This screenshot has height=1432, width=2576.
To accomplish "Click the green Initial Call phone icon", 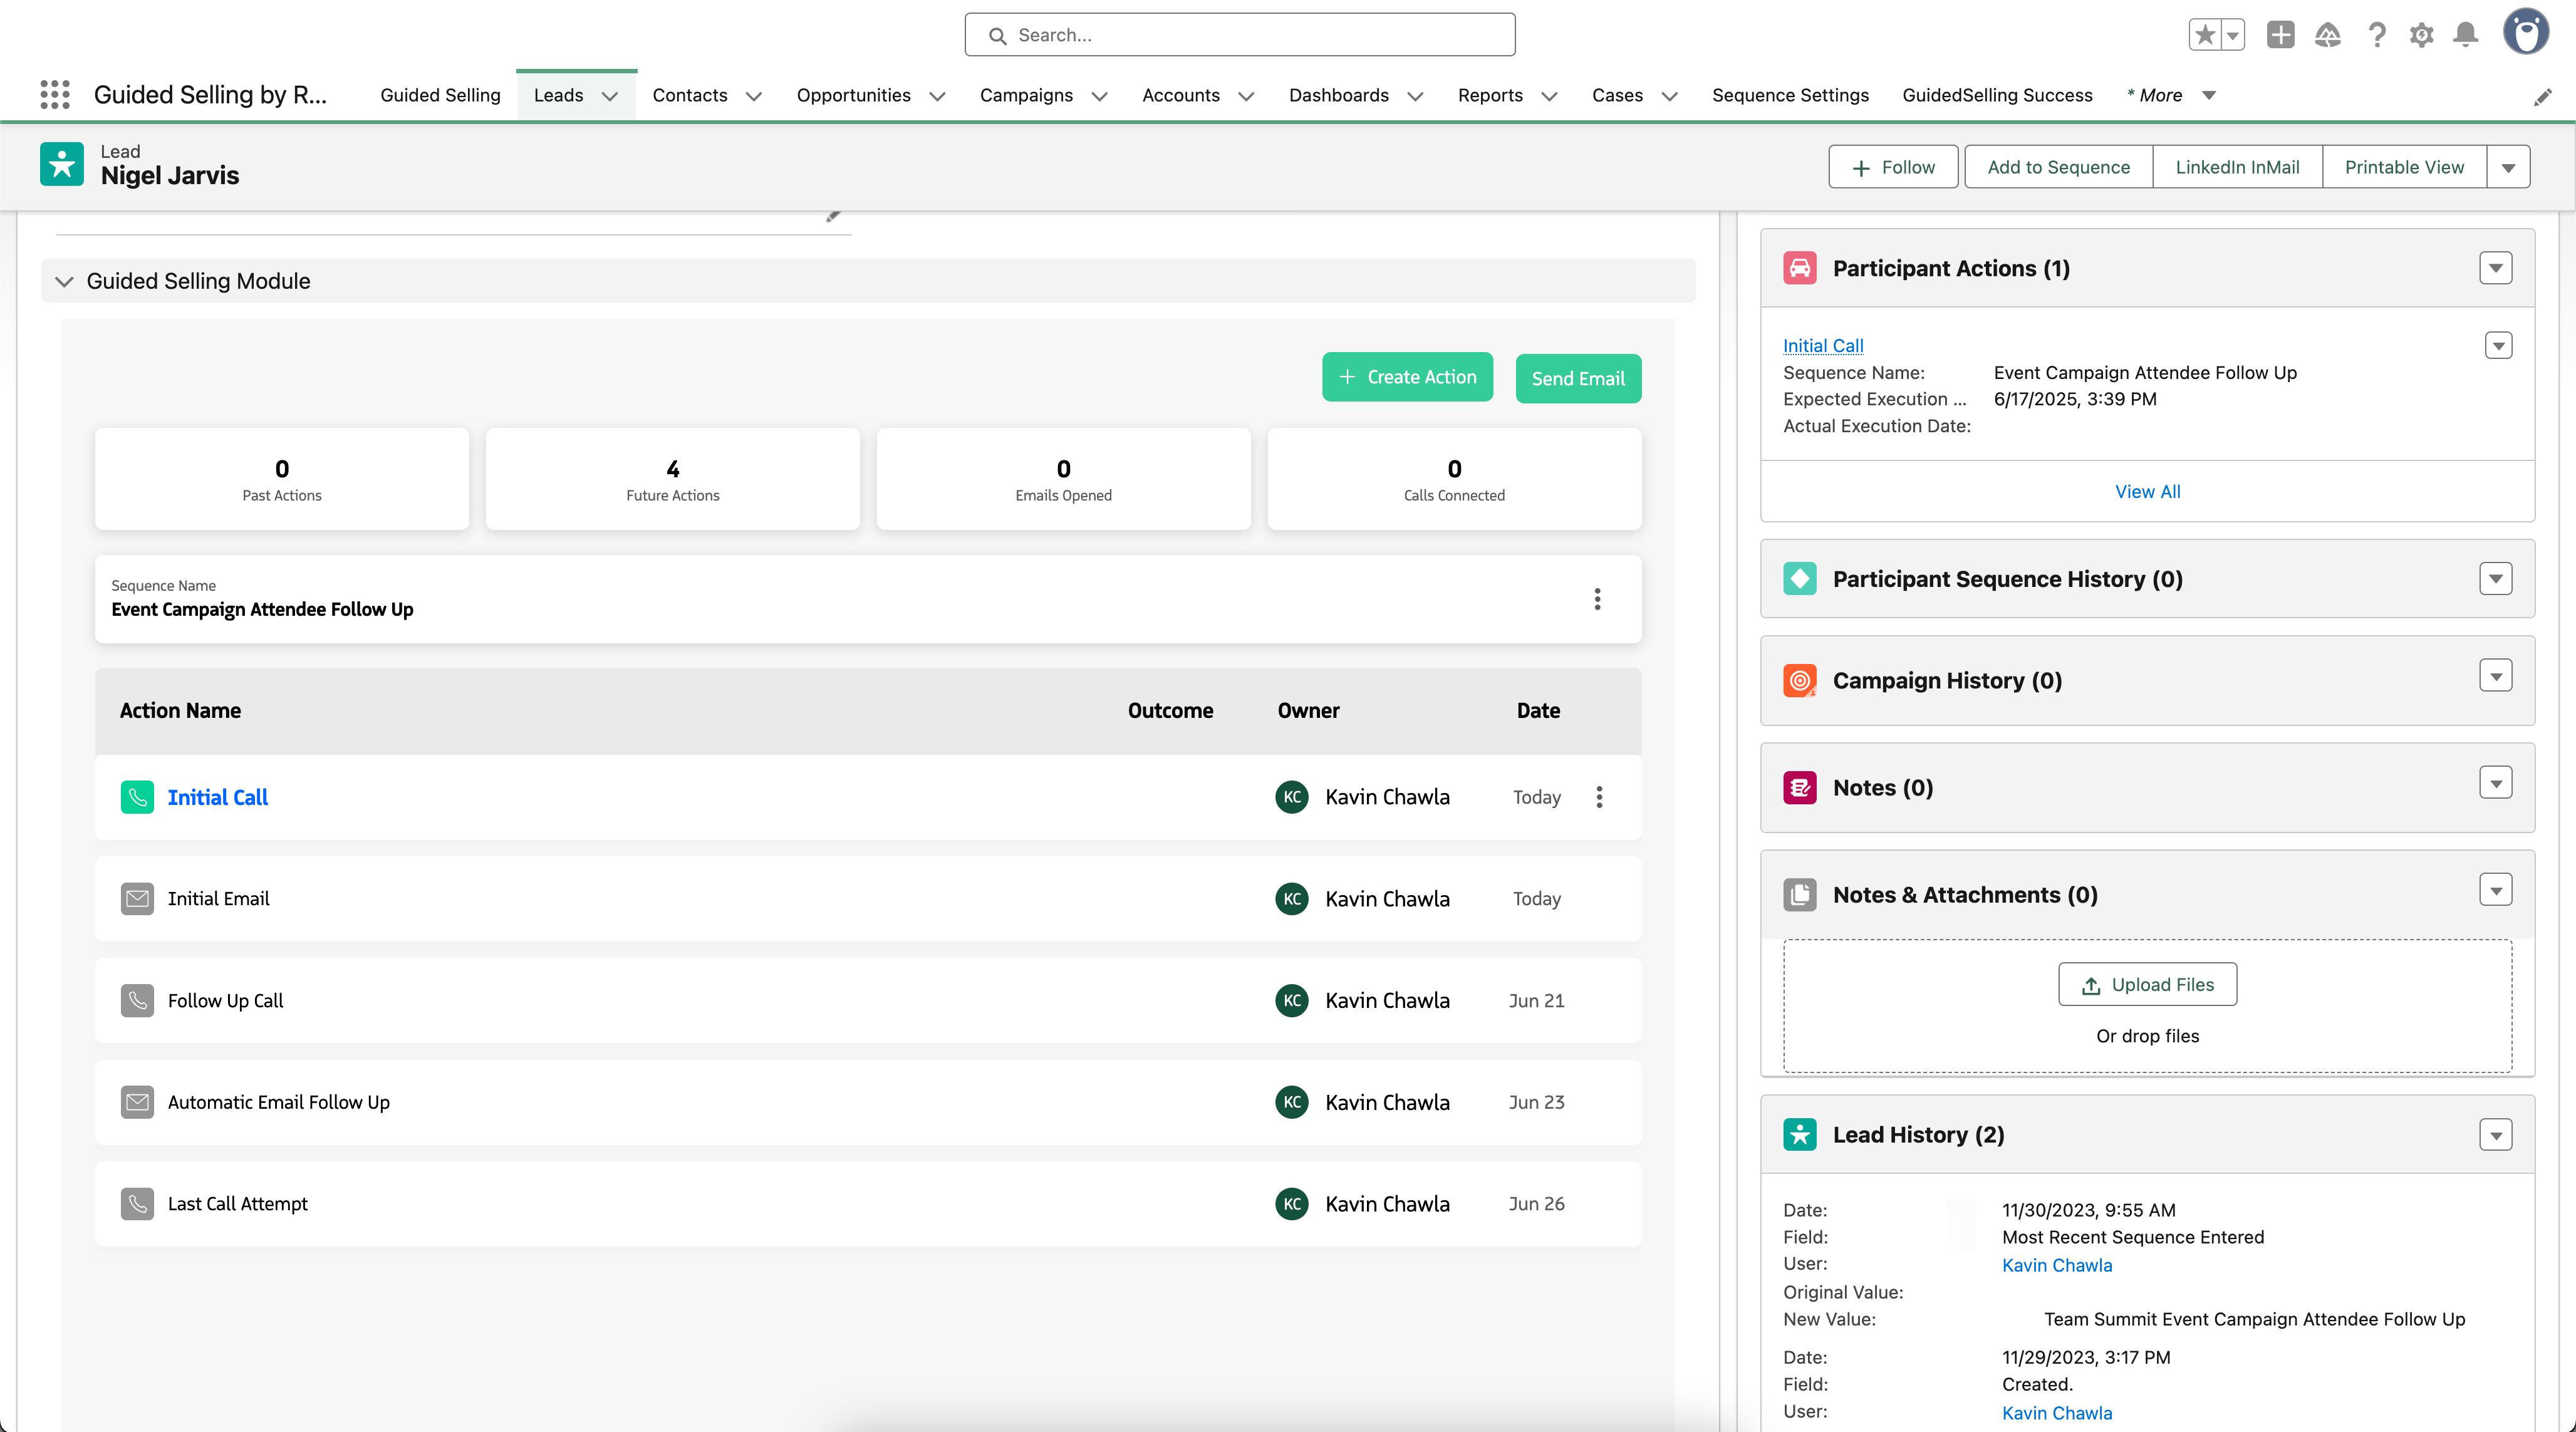I will 137,797.
